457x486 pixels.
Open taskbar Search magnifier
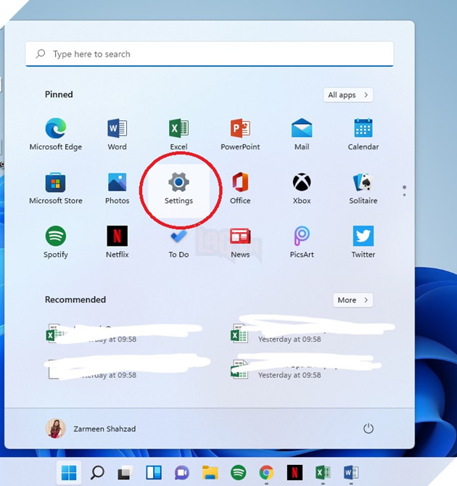[x=97, y=473]
